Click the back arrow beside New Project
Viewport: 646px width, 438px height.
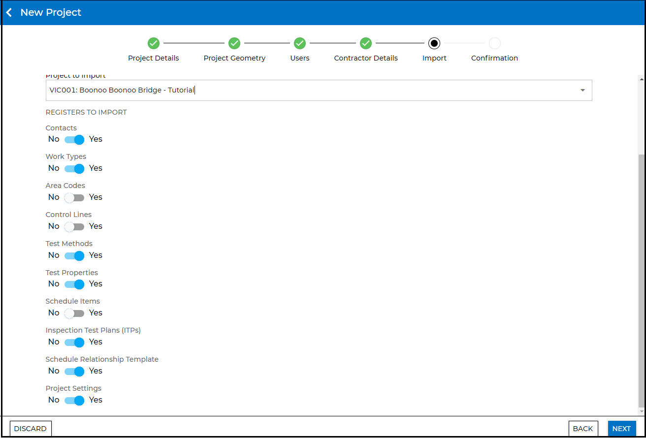(9, 13)
